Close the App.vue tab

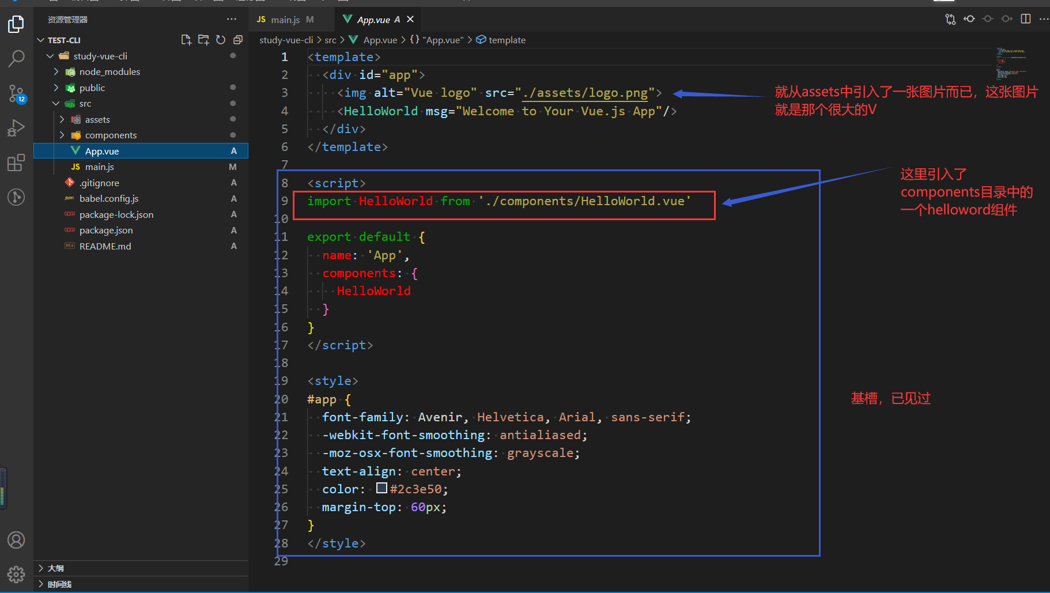coord(410,19)
